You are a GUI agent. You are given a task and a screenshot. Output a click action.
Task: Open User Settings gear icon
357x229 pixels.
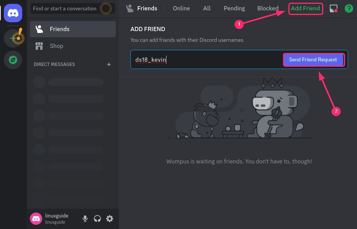click(x=110, y=219)
